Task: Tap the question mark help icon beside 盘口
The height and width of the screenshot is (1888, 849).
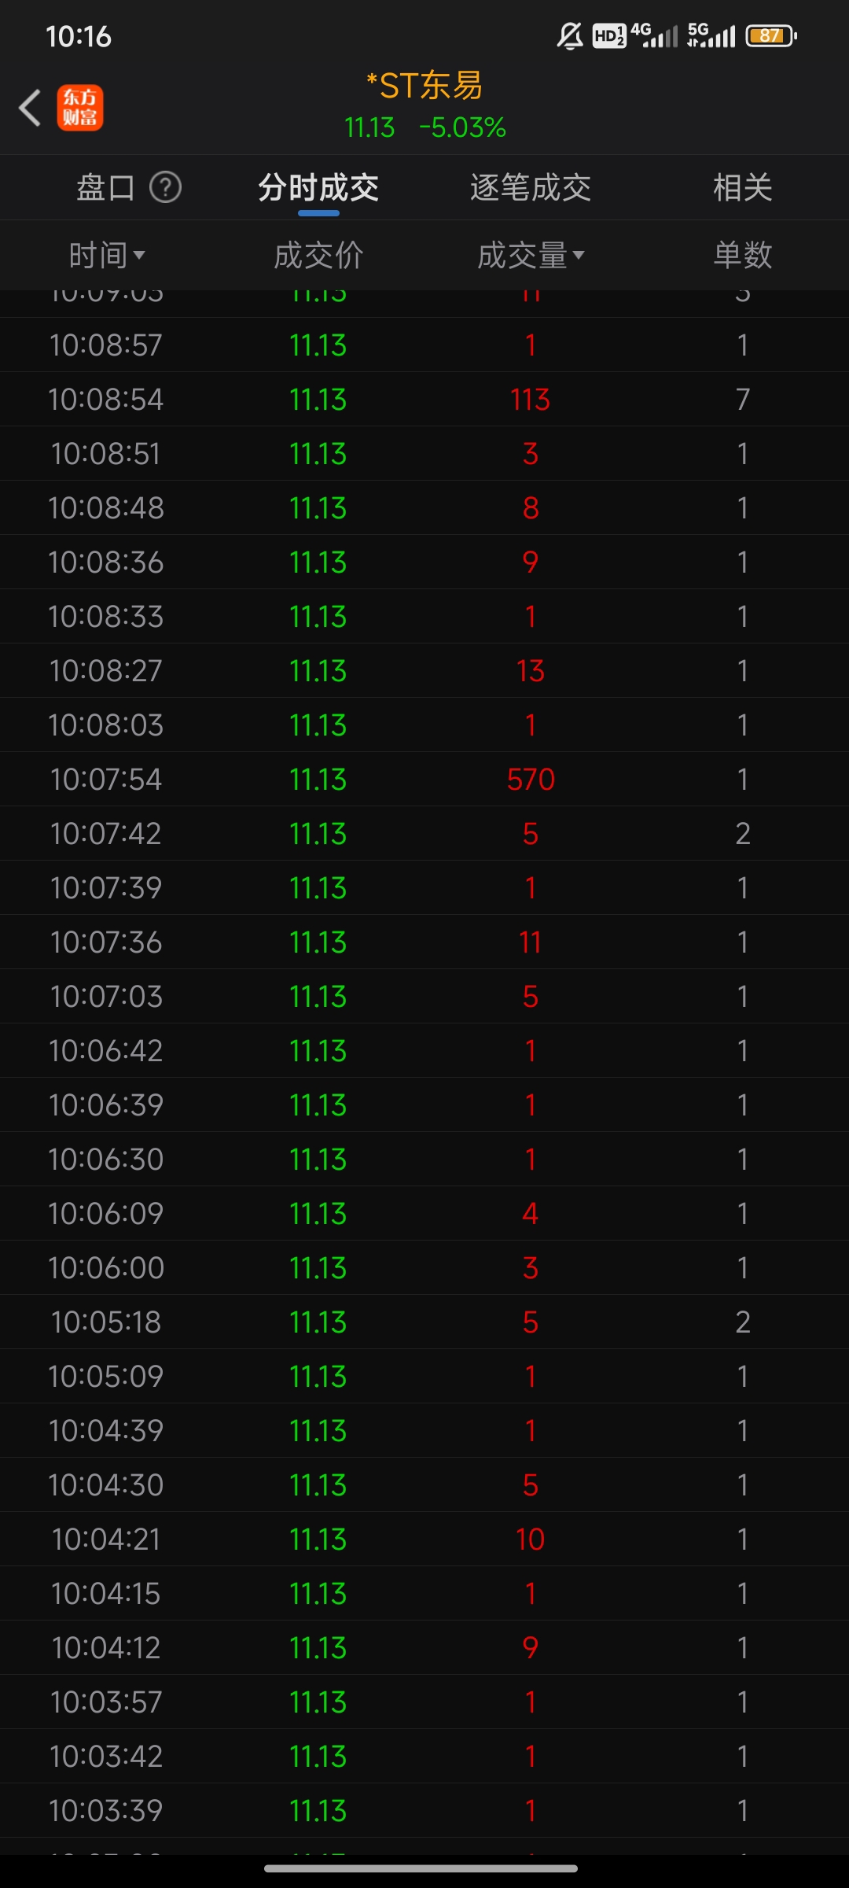Action: [166, 187]
